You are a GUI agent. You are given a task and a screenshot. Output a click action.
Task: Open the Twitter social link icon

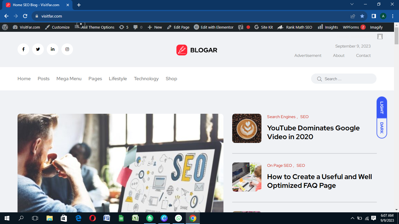pos(38,49)
